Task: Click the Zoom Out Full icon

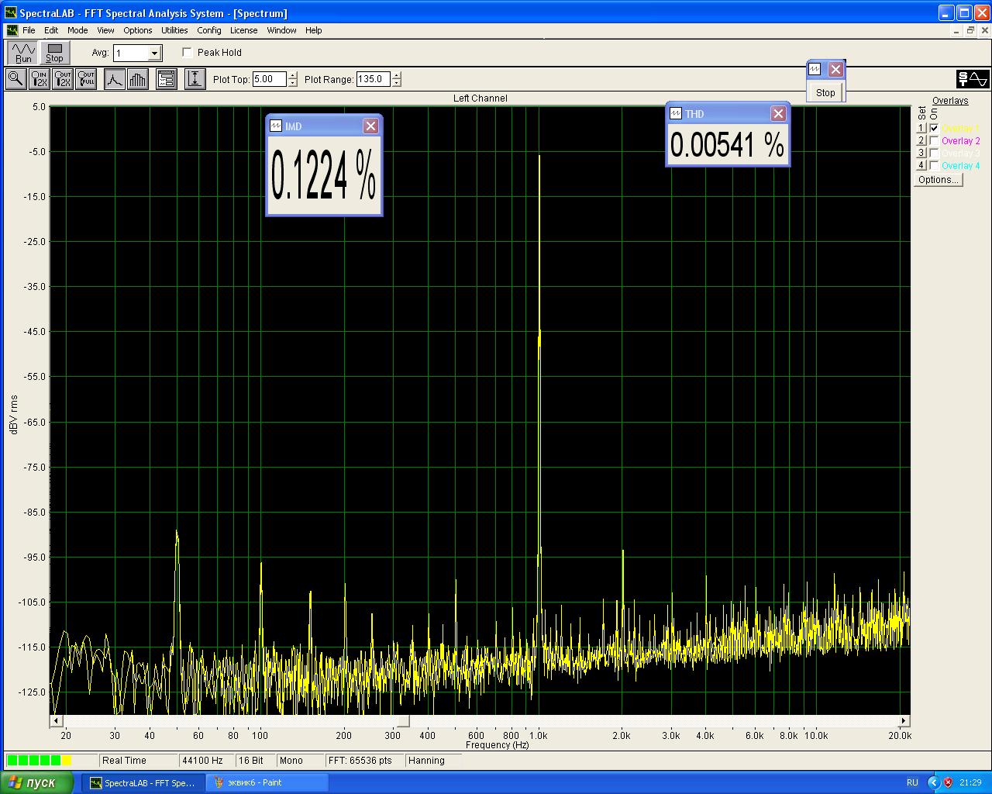Action: tap(86, 79)
